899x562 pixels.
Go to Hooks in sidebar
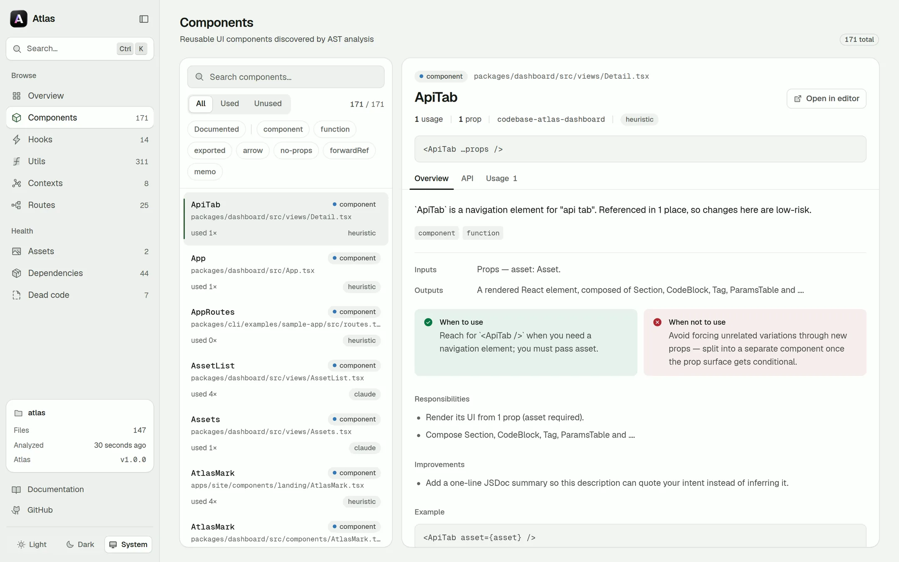[80, 139]
